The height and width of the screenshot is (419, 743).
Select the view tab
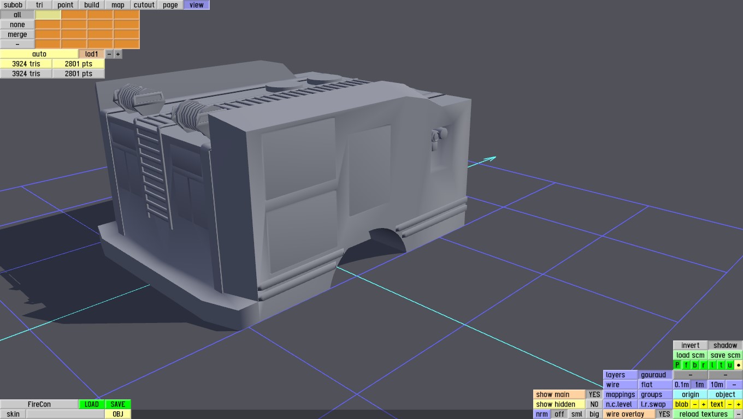coord(197,5)
